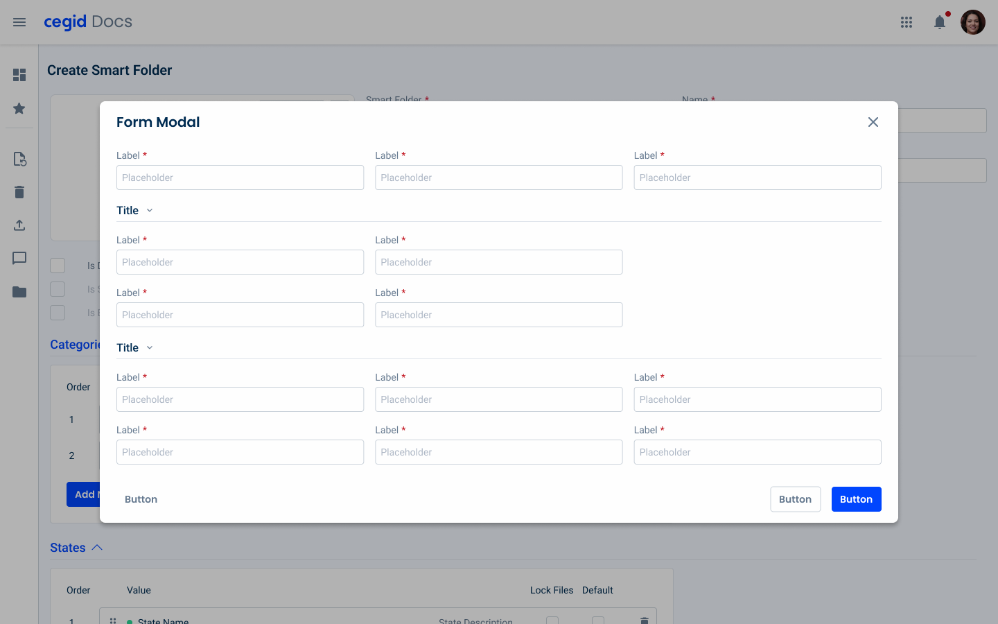The image size is (998, 624).
Task: Open favorites star in sidebar
Action: [19, 109]
